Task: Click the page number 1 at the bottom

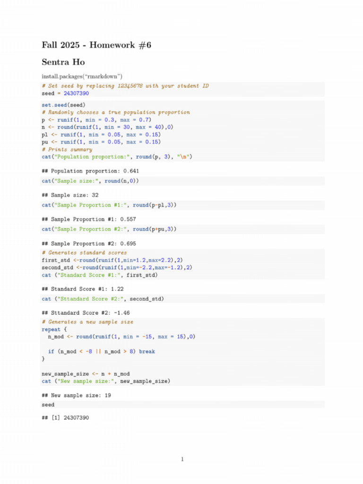Action: [x=182, y=459]
